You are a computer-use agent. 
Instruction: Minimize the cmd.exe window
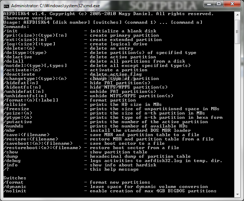(209, 4)
